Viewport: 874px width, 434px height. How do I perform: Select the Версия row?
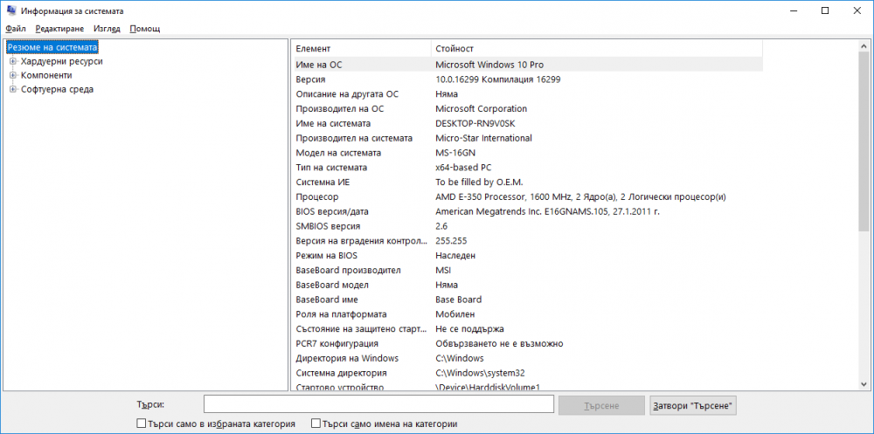[x=527, y=79]
